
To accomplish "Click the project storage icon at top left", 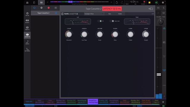I will click(27, 2).
